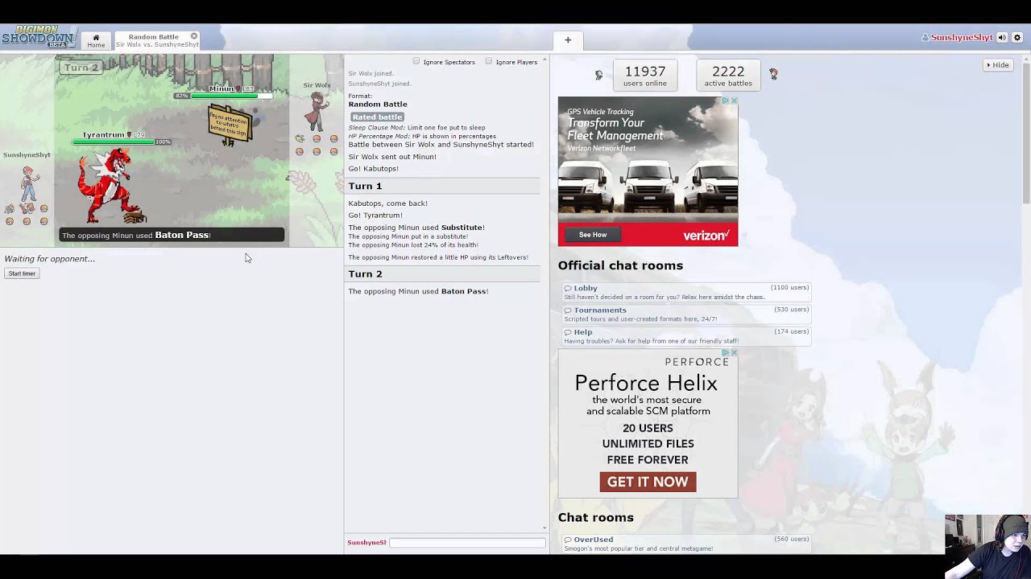This screenshot has width=1031, height=579.
Task: Click the Turn 2 indicator label
Action: click(81, 68)
